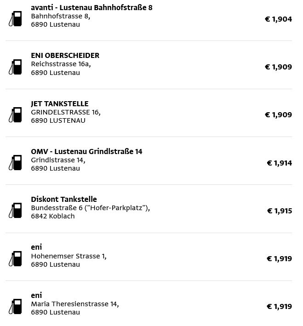This screenshot has width=303, height=326.
Task: Click address Hohenemser Strasse 1, Lustenau
Action: pyautogui.click(x=69, y=260)
